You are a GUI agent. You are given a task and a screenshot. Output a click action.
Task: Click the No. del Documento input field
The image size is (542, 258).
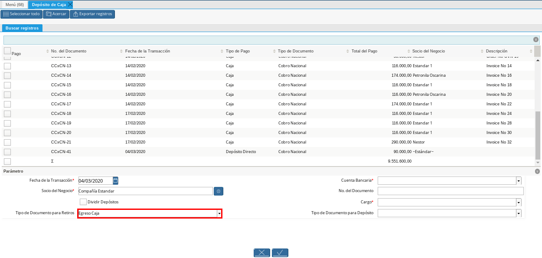pos(451,191)
